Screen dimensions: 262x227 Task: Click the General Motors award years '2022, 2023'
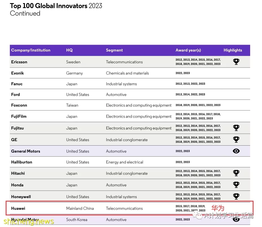pos(183,151)
